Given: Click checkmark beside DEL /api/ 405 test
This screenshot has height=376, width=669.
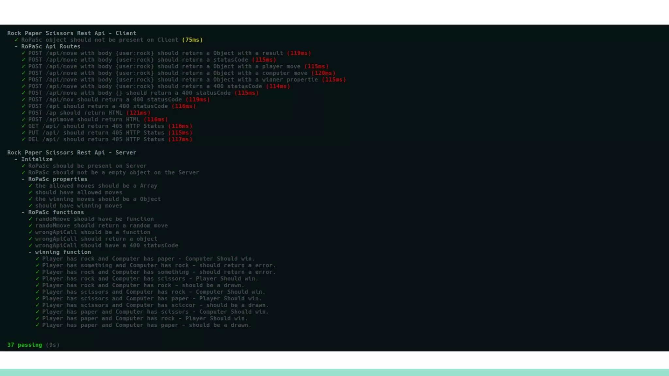Looking at the screenshot, I should 24,139.
